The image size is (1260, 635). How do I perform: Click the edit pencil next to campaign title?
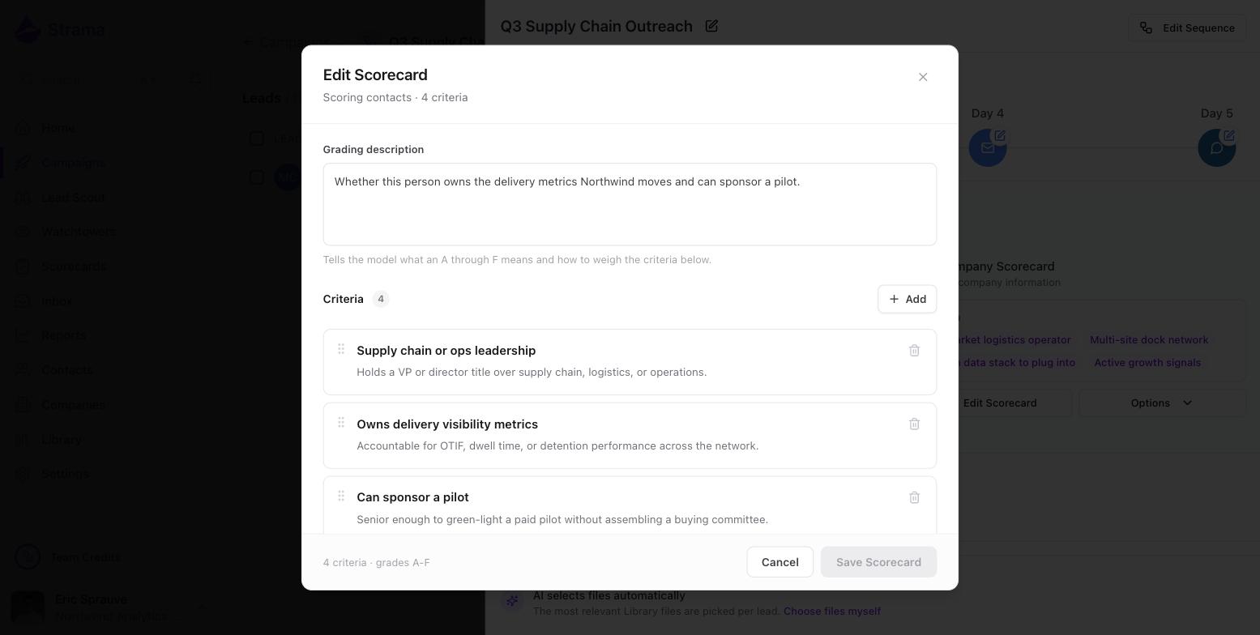pos(711,26)
